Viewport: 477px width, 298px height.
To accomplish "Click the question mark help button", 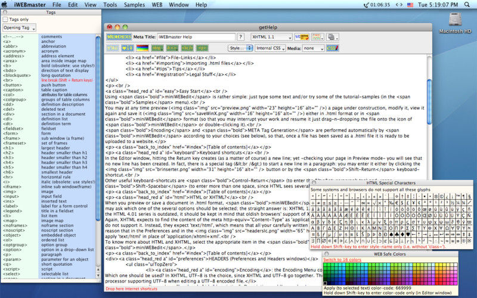I will pos(240,37).
